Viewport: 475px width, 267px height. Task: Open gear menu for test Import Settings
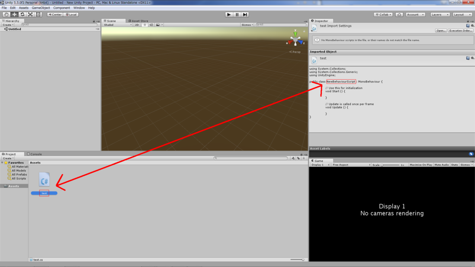point(473,26)
